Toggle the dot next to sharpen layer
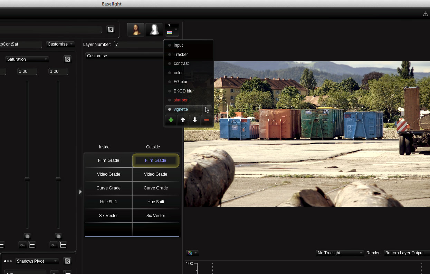430x274 pixels. [169, 100]
